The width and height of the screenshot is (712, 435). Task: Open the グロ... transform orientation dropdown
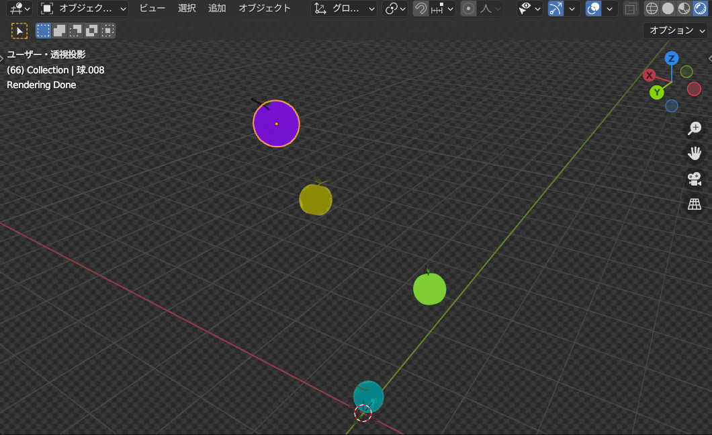345,9
